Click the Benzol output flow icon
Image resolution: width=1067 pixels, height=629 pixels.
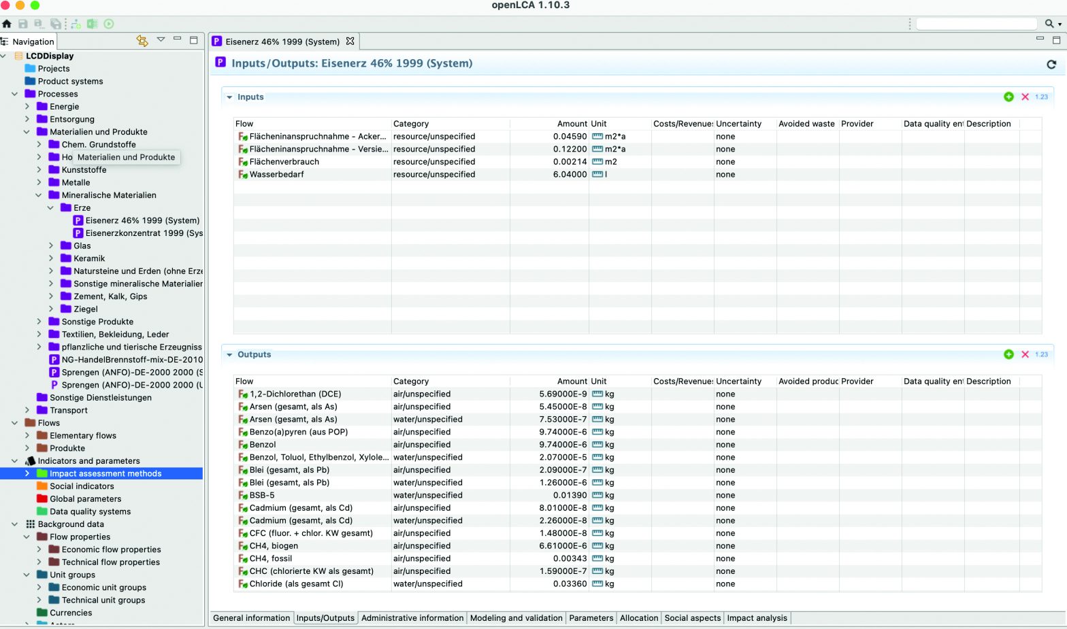point(243,445)
